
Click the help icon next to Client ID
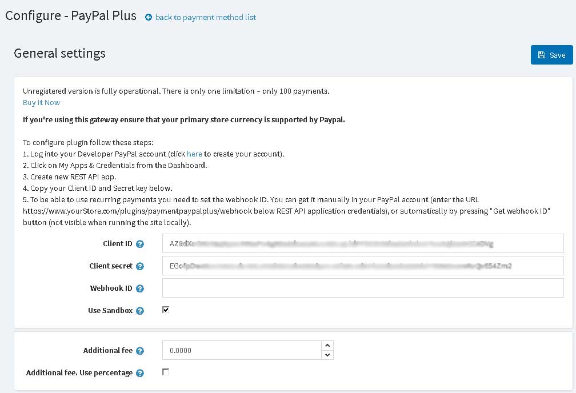point(139,244)
